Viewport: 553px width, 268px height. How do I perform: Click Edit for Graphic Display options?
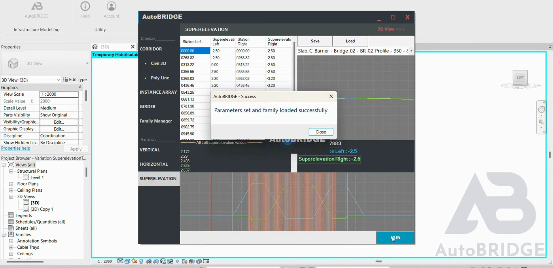(59, 129)
